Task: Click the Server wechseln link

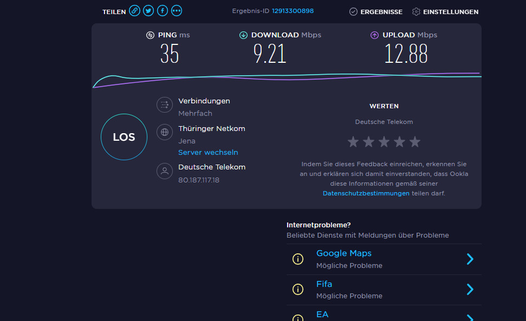Action: pos(208,153)
